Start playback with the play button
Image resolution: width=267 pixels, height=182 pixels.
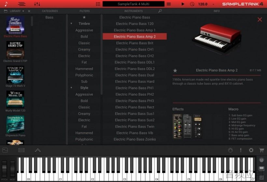[183, 4]
